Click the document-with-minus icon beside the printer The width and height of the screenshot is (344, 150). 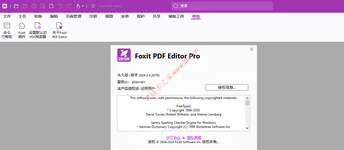point(42,6)
